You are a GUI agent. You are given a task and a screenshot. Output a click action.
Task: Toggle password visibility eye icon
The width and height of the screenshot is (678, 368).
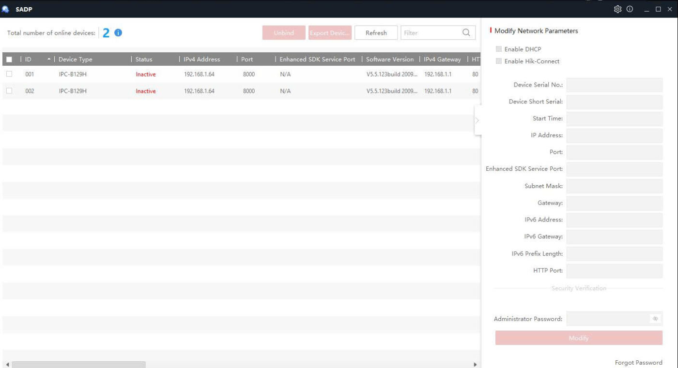pos(655,319)
